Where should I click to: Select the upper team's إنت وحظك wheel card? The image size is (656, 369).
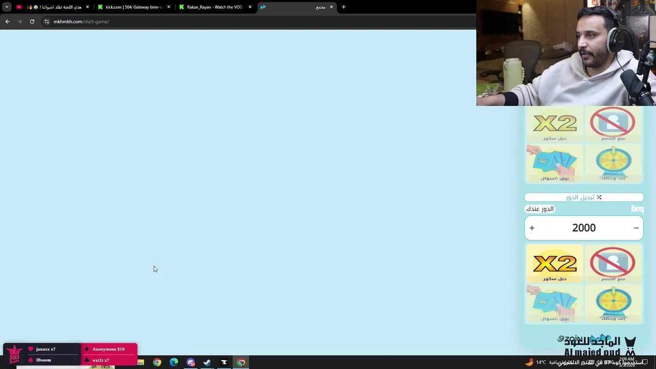pyautogui.click(x=613, y=163)
